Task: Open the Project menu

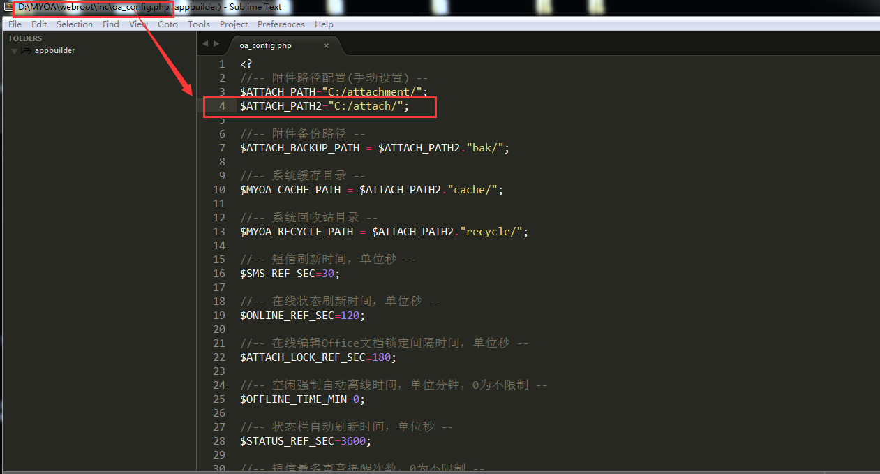Action: click(x=234, y=24)
